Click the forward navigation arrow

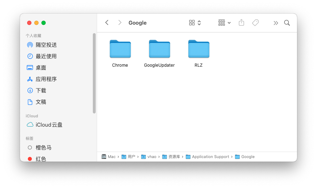(120, 23)
